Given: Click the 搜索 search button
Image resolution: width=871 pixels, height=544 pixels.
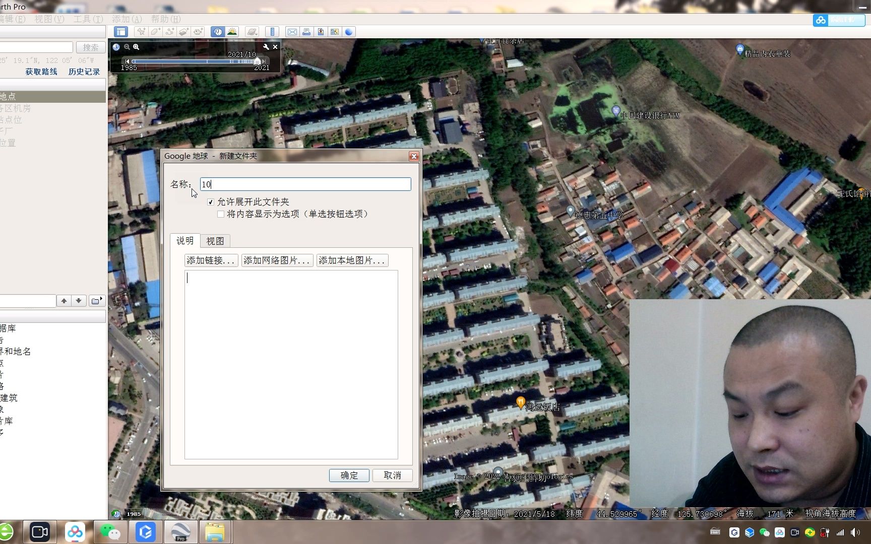Looking at the screenshot, I should tap(91, 47).
